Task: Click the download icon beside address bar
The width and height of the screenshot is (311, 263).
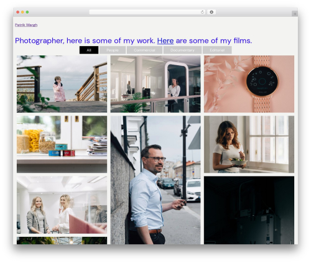Action: [x=211, y=12]
